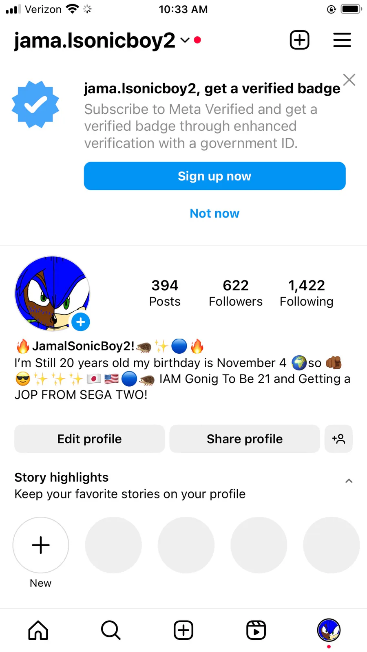
Task: Collapse the Story highlights section
Action: pyautogui.click(x=349, y=481)
